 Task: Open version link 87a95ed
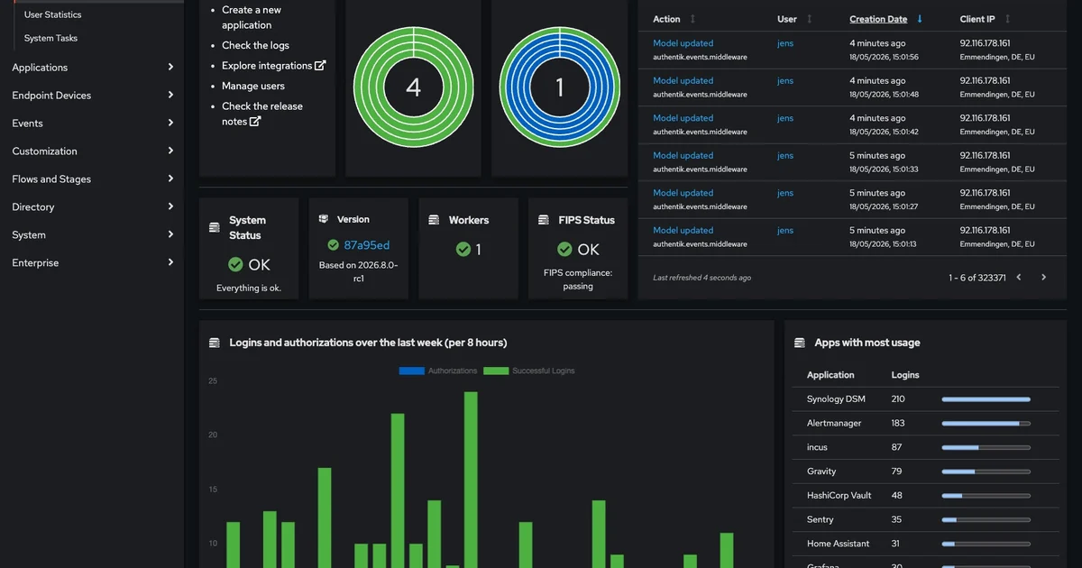pyautogui.click(x=367, y=245)
